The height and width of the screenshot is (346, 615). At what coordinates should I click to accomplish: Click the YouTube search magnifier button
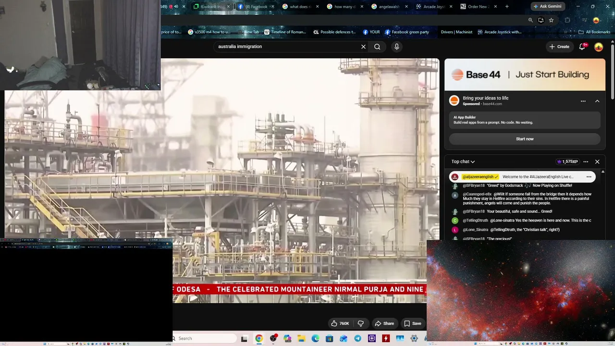coord(377,47)
